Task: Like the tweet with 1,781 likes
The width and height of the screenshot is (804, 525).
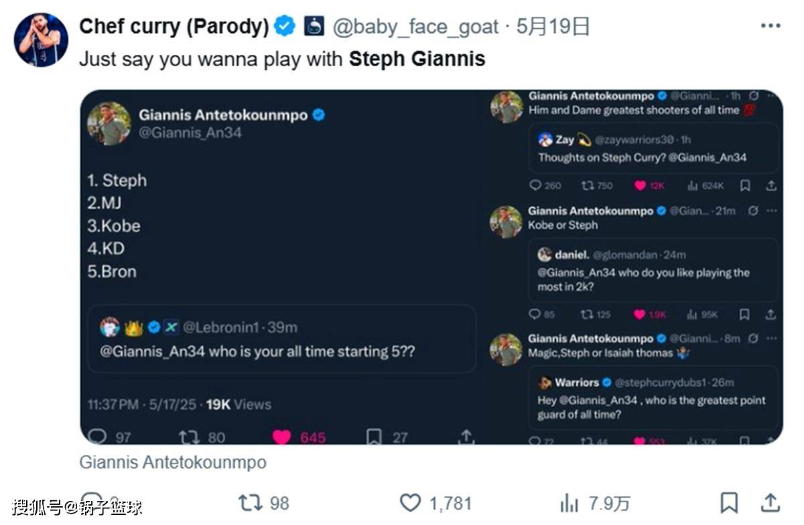Action: [x=435, y=503]
